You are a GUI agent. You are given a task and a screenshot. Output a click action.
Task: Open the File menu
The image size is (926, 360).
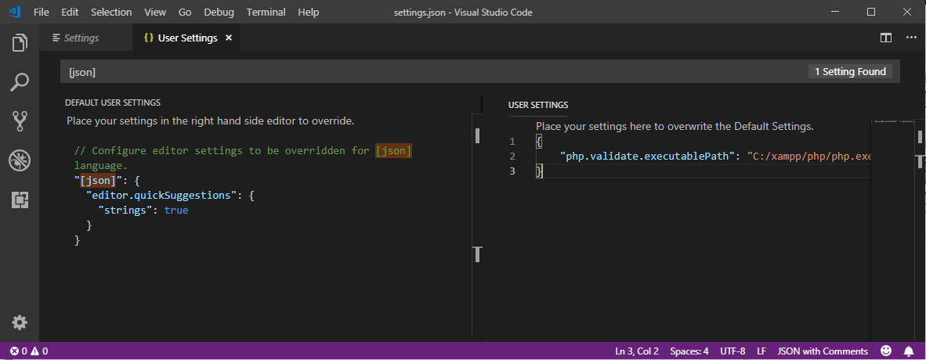point(42,12)
